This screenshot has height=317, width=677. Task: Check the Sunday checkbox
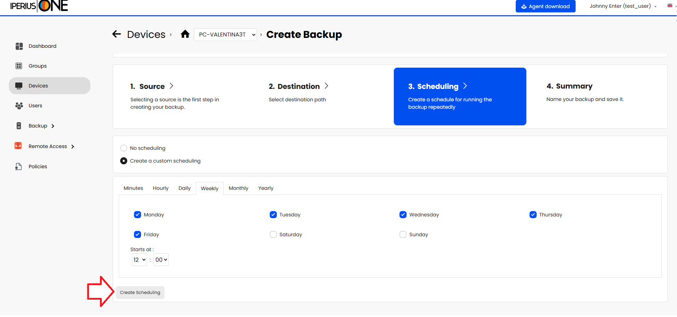click(x=403, y=234)
